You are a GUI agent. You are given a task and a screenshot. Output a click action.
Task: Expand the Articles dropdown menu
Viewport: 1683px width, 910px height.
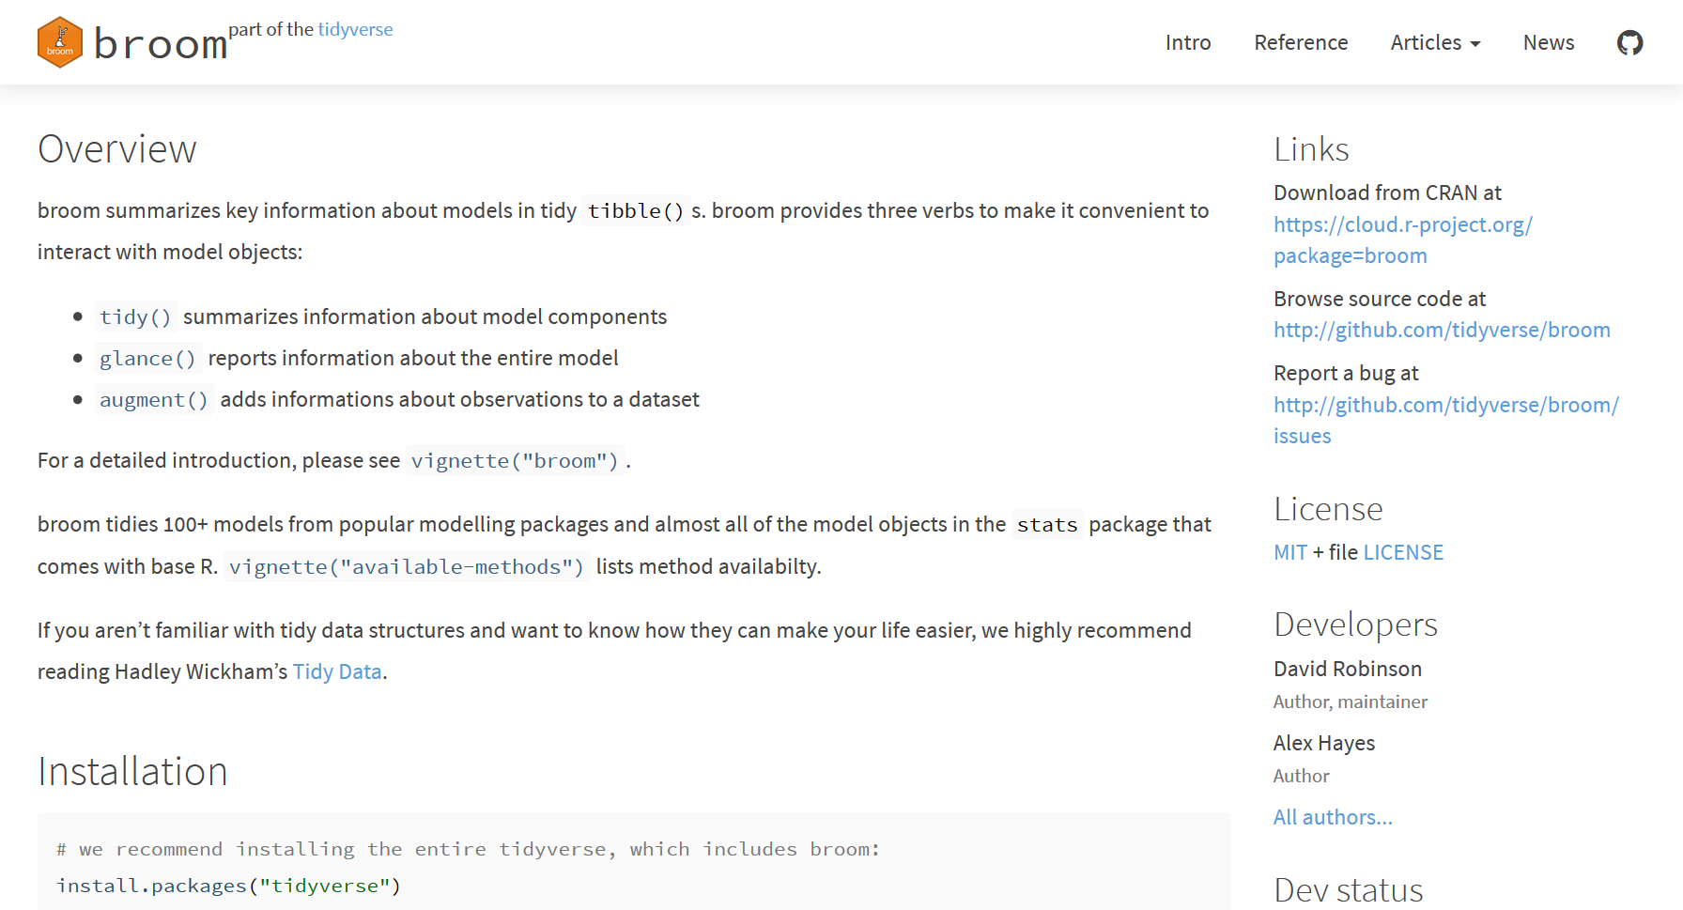(1435, 42)
